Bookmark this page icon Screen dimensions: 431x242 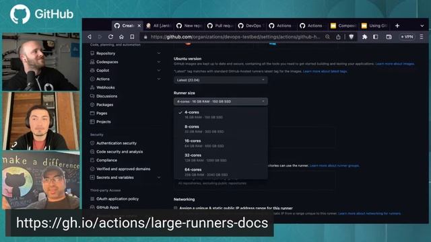click(132, 37)
